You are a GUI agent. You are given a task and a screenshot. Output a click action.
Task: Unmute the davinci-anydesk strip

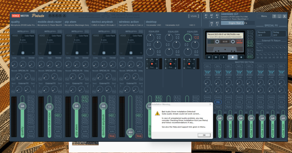tap(112, 136)
